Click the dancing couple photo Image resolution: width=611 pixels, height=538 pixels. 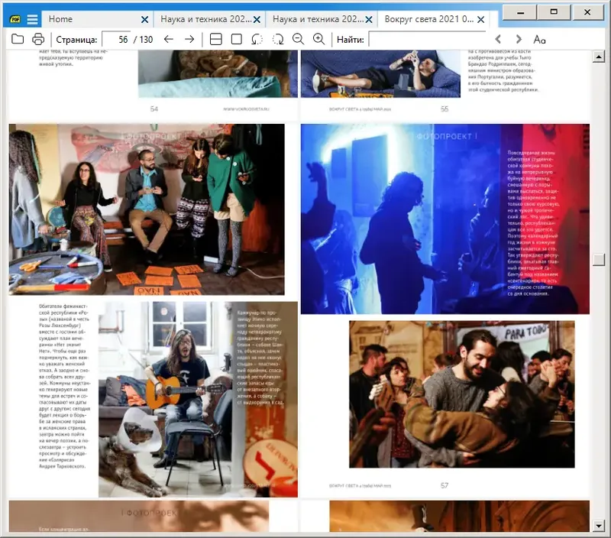click(462, 394)
